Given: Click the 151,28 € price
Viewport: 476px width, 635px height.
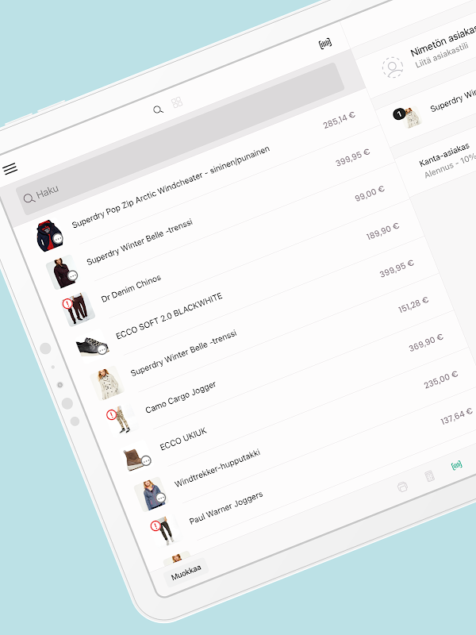Looking at the screenshot, I should click(x=413, y=305).
